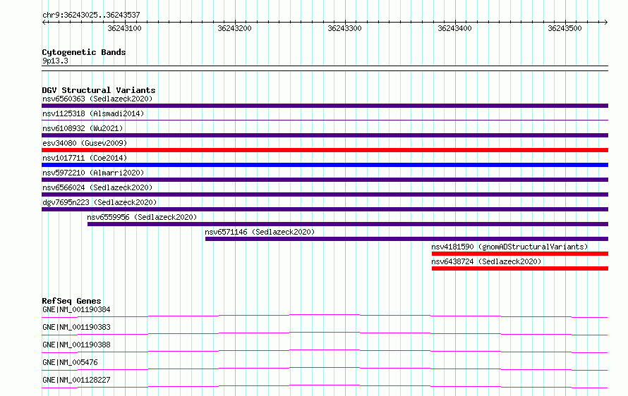Click the purple bar of nsv6560363
628x396 pixels.
click(x=325, y=106)
